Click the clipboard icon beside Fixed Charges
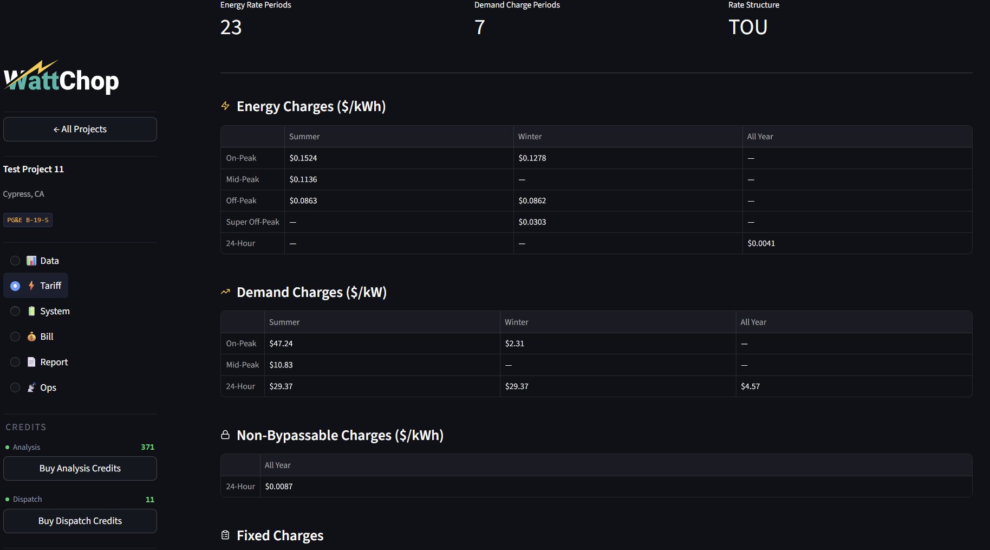This screenshot has height=550, width=990. [x=225, y=535]
